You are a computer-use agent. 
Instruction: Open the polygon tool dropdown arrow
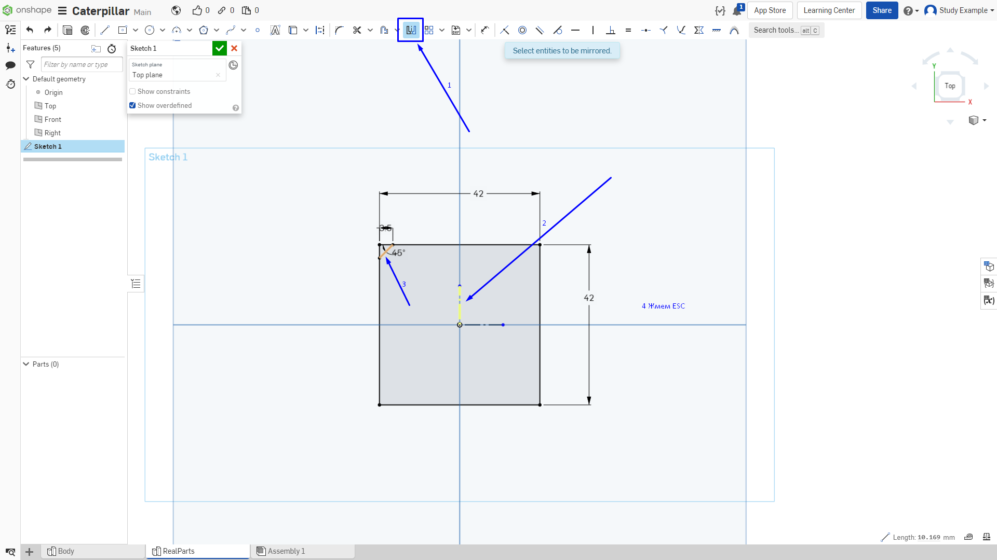pyautogui.click(x=217, y=30)
